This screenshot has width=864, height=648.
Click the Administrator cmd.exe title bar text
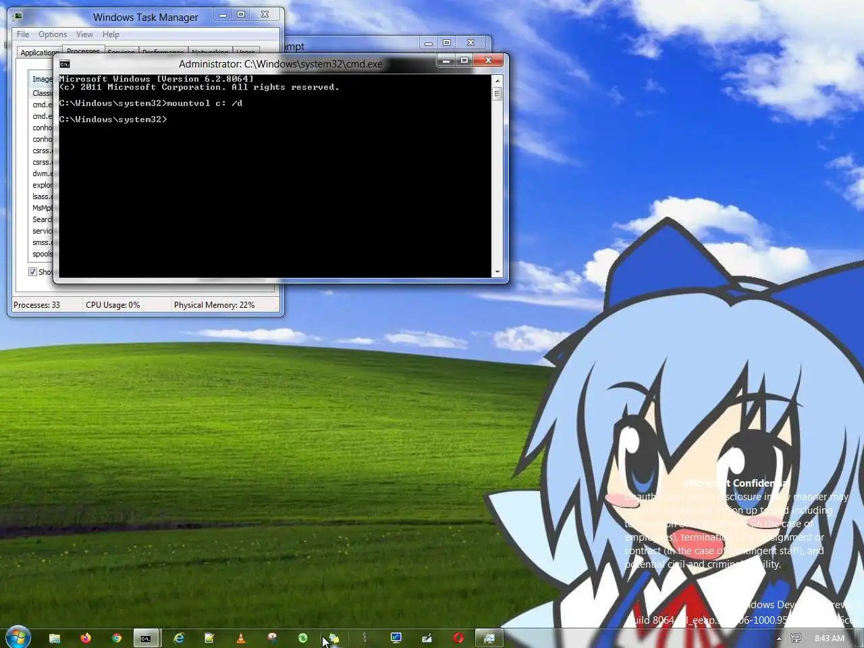pyautogui.click(x=280, y=64)
